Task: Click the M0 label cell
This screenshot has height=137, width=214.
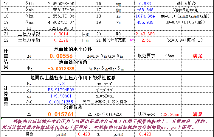Action: [x=118, y=16]
